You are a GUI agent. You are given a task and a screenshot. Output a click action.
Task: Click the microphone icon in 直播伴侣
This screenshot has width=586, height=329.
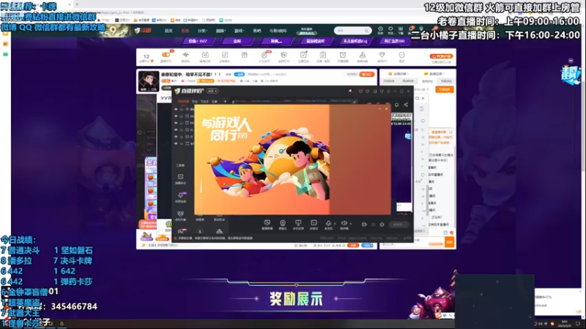click(328, 223)
